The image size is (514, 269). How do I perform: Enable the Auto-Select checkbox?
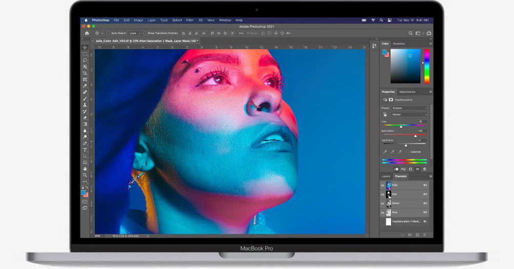(108, 33)
